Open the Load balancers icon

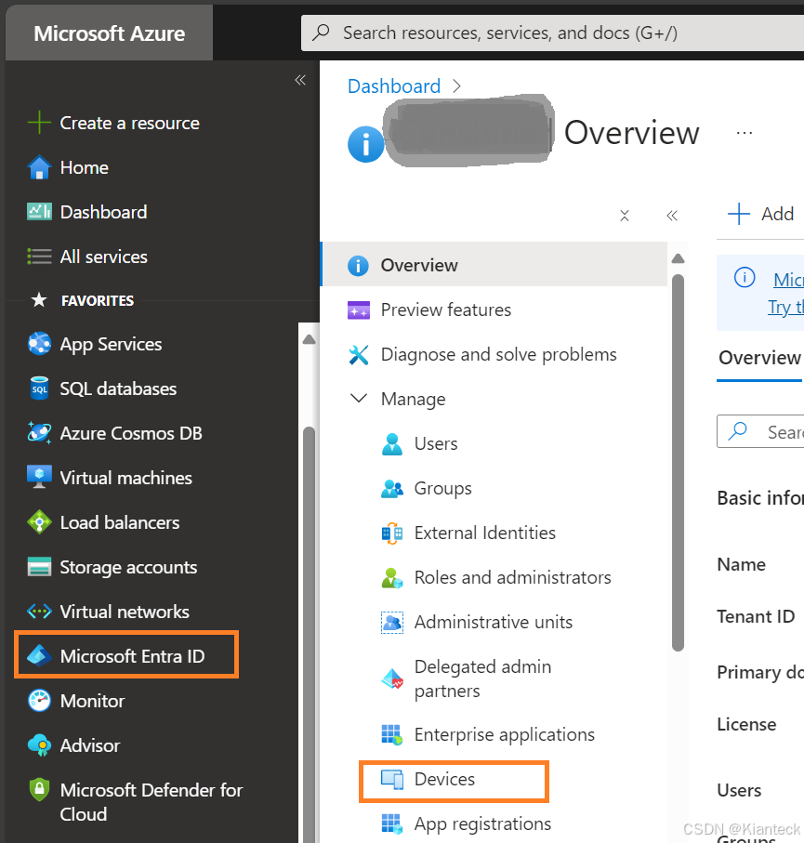coord(39,522)
